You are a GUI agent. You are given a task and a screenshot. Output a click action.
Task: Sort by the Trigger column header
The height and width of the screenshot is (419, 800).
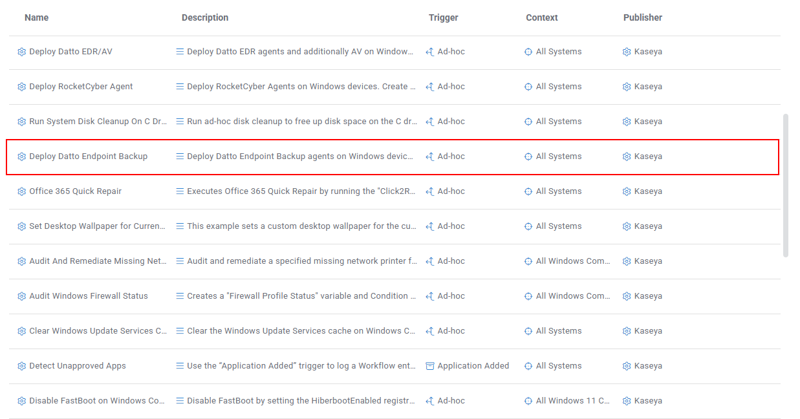click(x=444, y=17)
